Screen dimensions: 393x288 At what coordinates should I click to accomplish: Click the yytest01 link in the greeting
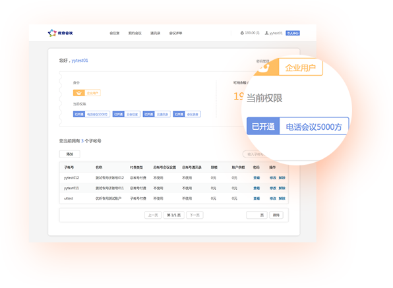(80, 61)
